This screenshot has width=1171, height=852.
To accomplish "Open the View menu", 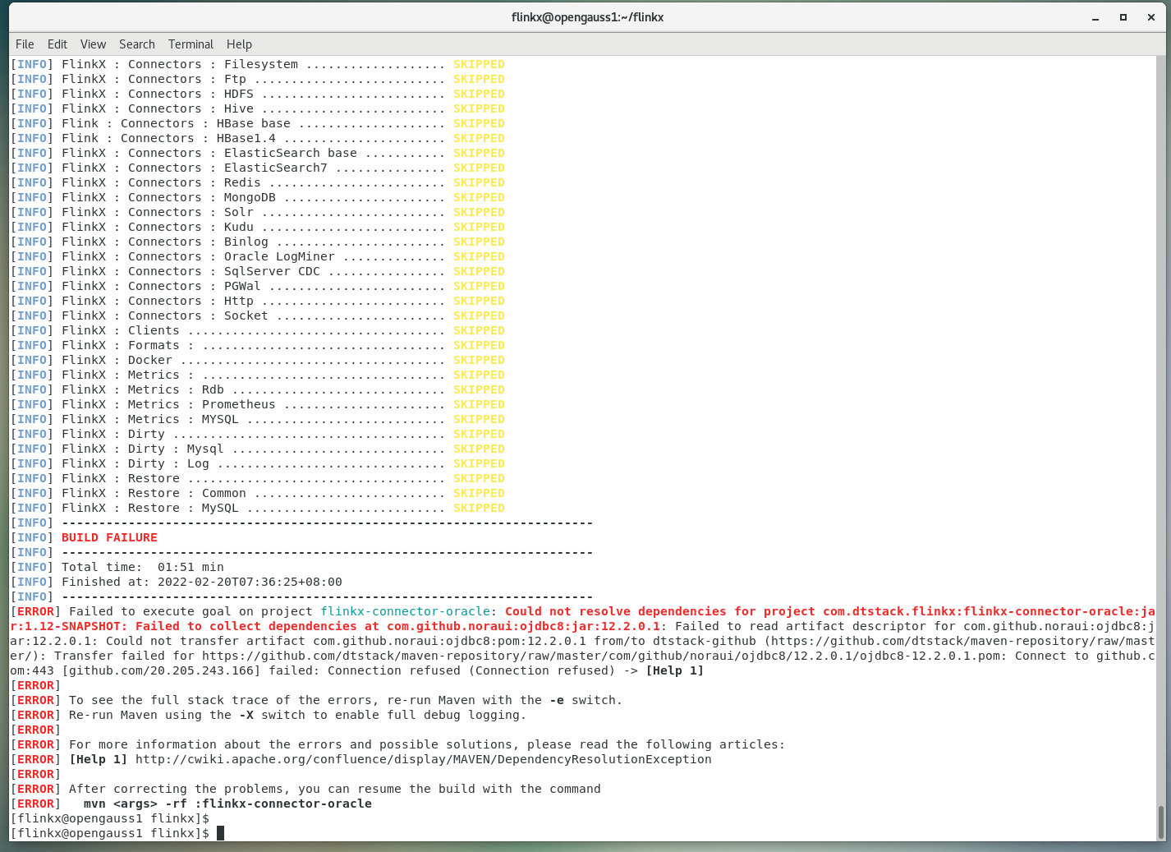I will pos(93,44).
